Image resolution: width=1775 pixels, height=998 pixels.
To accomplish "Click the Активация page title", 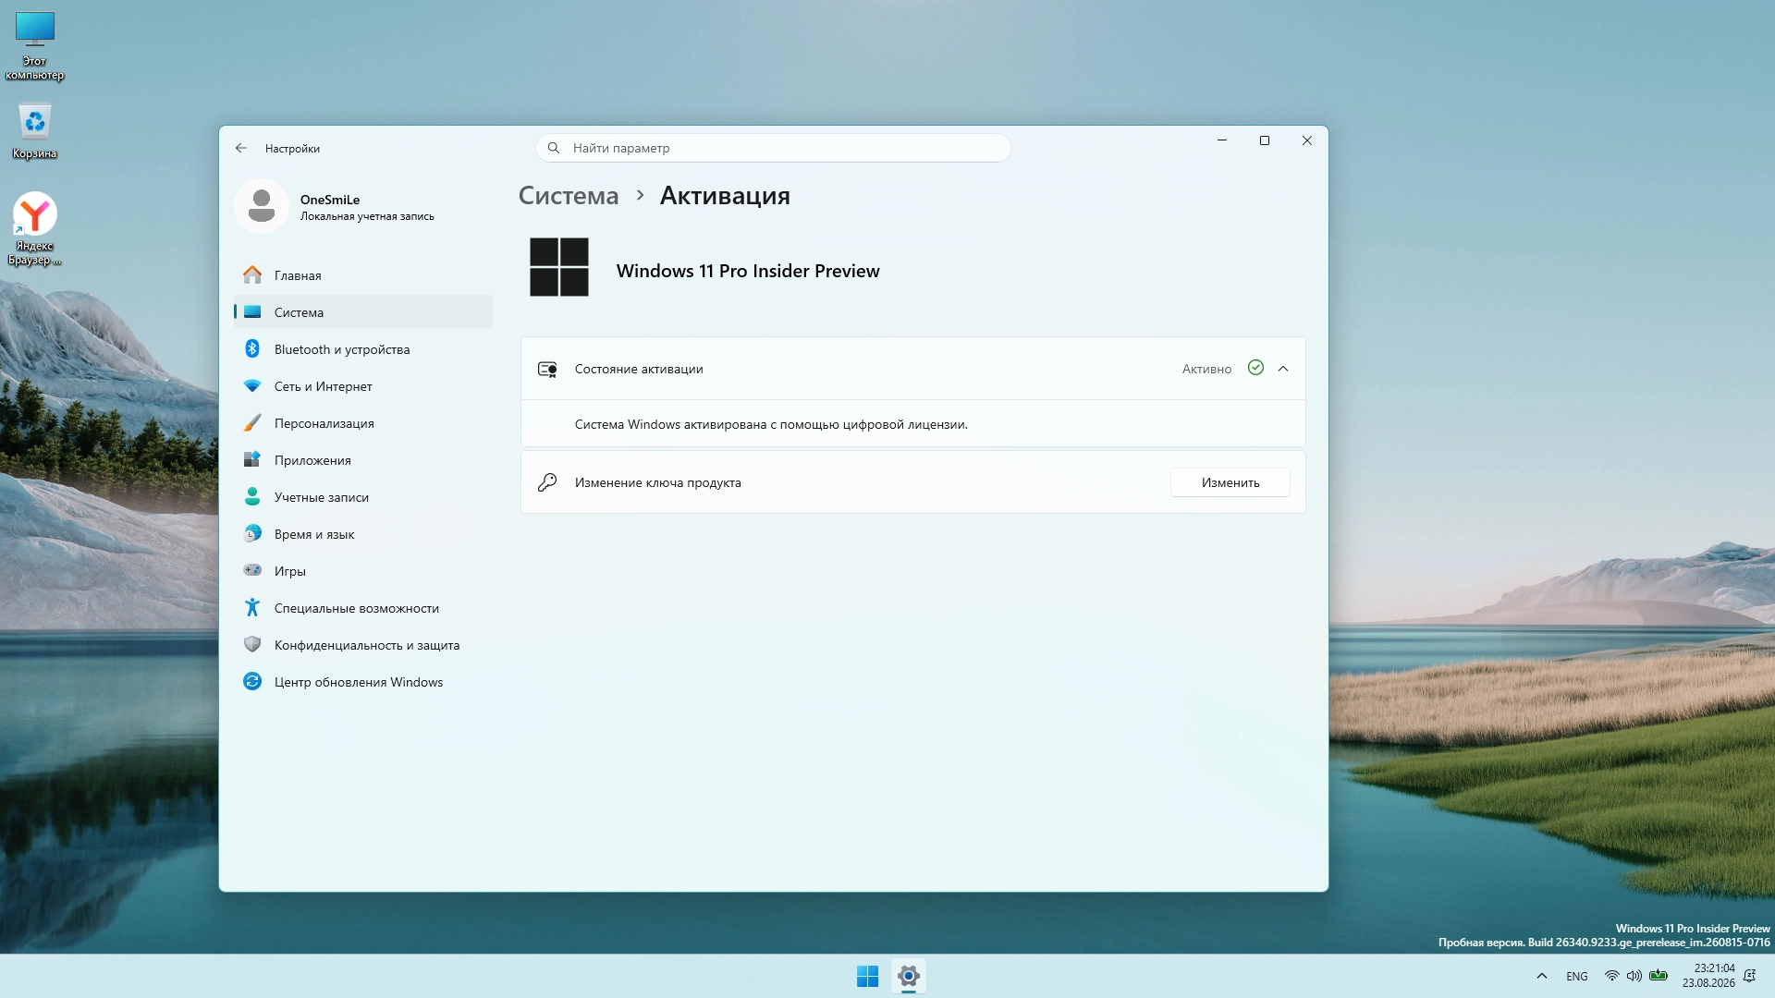I will [x=725, y=196].
